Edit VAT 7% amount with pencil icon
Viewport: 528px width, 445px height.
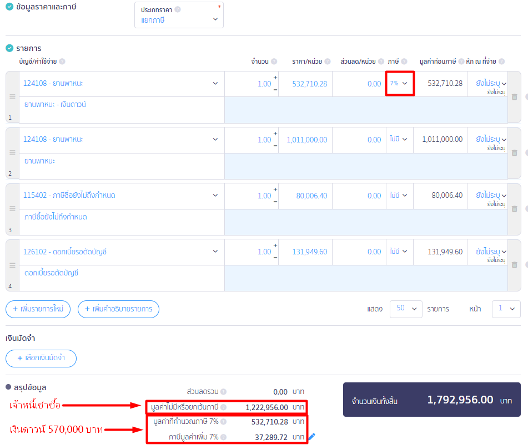[x=311, y=437]
